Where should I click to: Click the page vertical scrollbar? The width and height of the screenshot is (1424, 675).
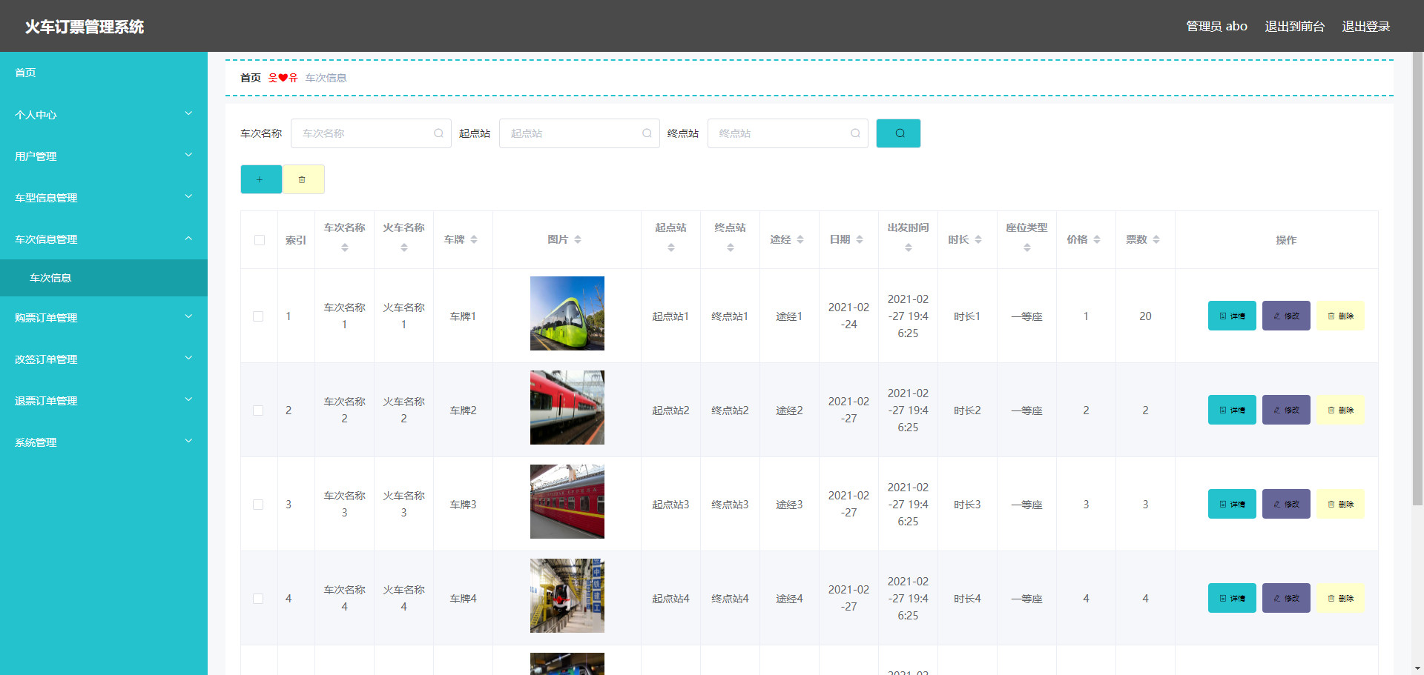click(1417, 278)
